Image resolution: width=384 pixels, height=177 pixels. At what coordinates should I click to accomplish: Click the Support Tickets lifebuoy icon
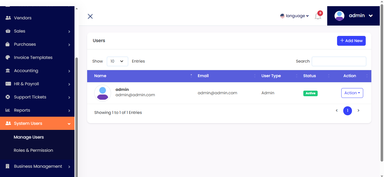[8, 97]
